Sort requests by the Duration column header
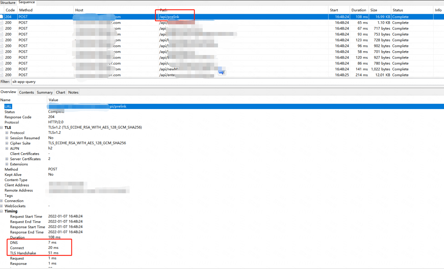The image size is (444, 269). 359,10
